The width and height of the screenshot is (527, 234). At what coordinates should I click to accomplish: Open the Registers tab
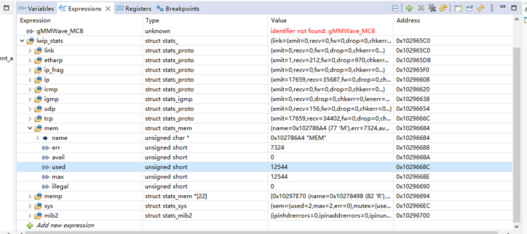point(133,9)
